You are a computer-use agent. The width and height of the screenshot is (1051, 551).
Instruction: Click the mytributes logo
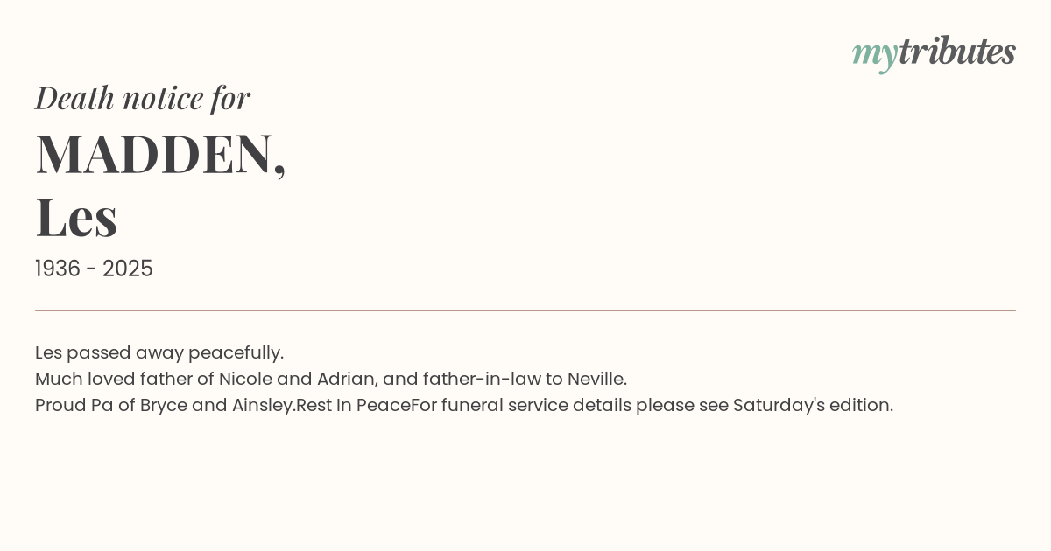(x=934, y=52)
